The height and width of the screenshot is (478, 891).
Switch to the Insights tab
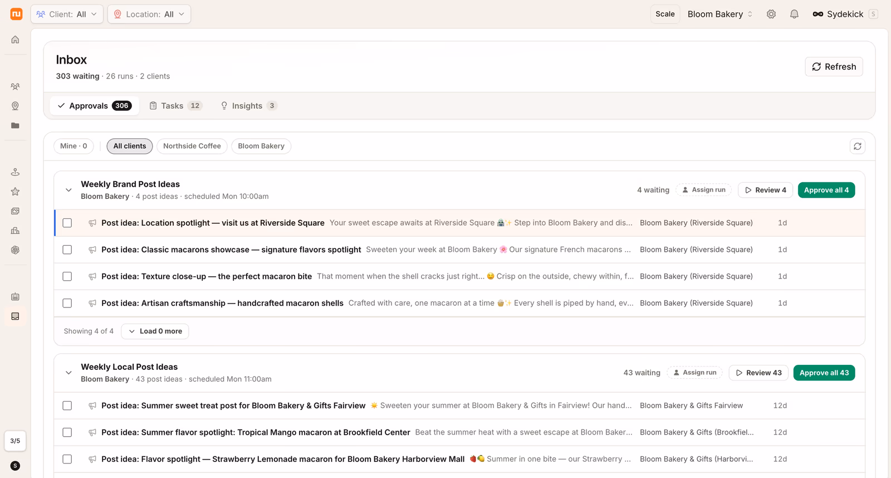click(249, 106)
